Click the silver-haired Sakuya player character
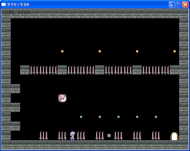 (72, 136)
